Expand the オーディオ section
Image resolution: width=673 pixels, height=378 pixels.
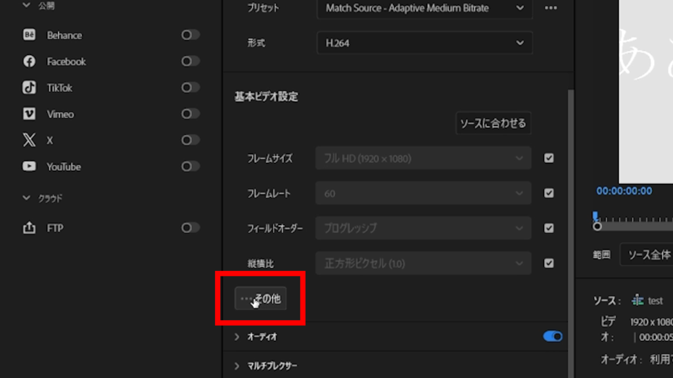[237, 337]
